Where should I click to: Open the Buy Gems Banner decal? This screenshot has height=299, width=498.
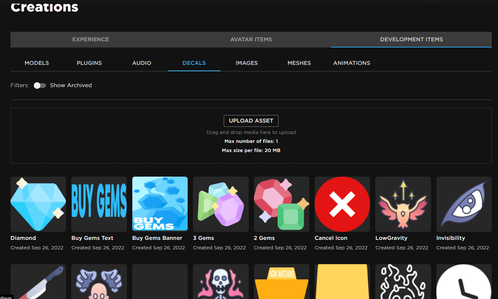click(x=160, y=204)
